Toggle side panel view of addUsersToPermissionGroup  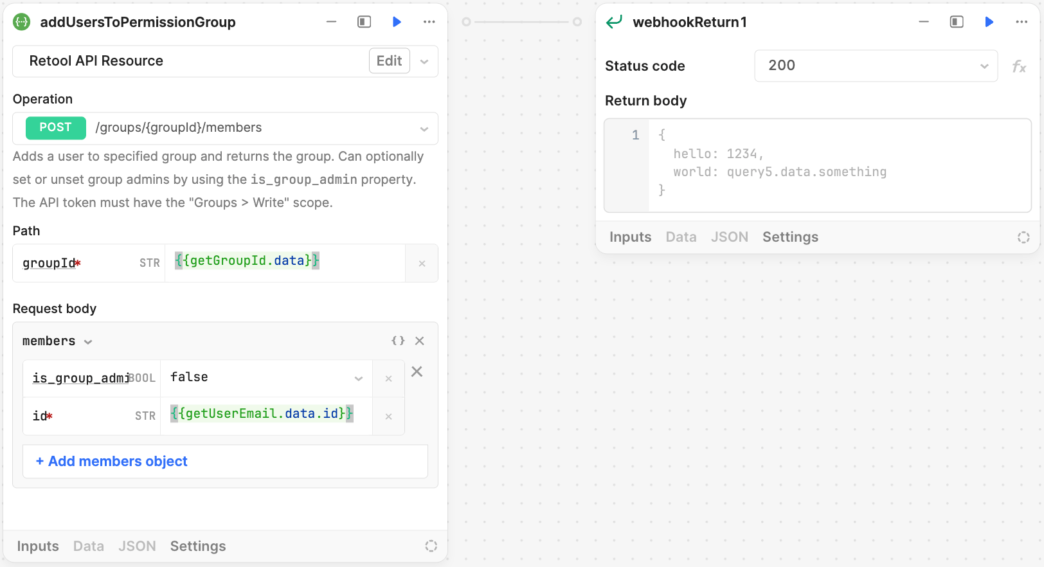pyautogui.click(x=364, y=22)
